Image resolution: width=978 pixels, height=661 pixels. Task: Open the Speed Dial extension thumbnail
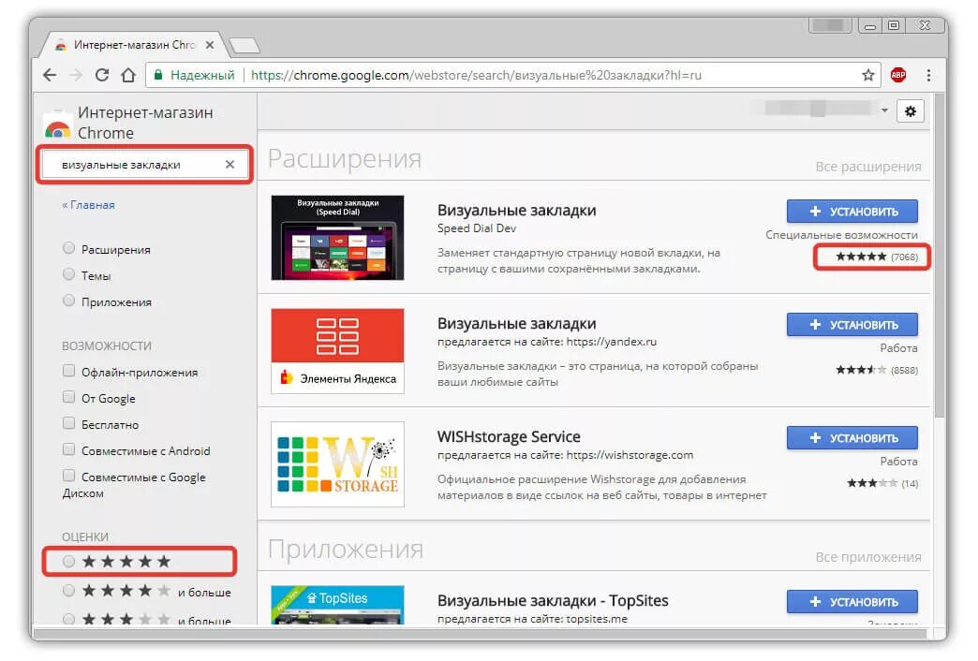(x=337, y=238)
